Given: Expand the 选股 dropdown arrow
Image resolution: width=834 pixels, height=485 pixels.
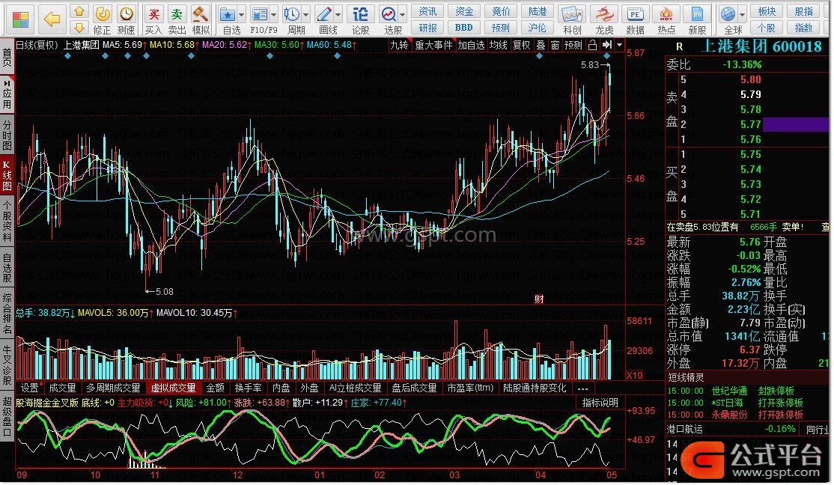Looking at the screenshot, I should [402, 15].
